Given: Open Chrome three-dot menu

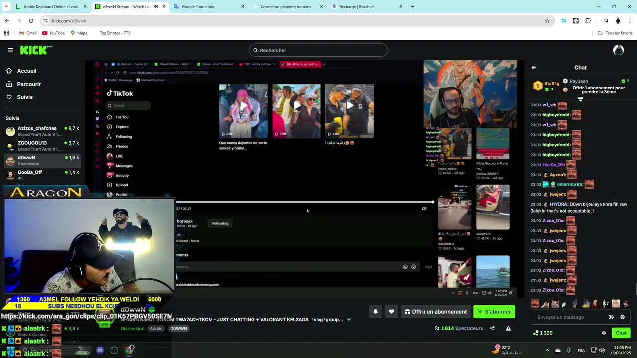Looking at the screenshot, I should [x=630, y=21].
